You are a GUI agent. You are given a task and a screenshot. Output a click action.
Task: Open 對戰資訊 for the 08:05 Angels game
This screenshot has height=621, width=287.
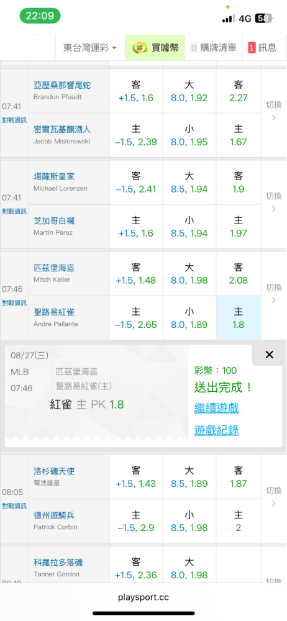(14, 505)
